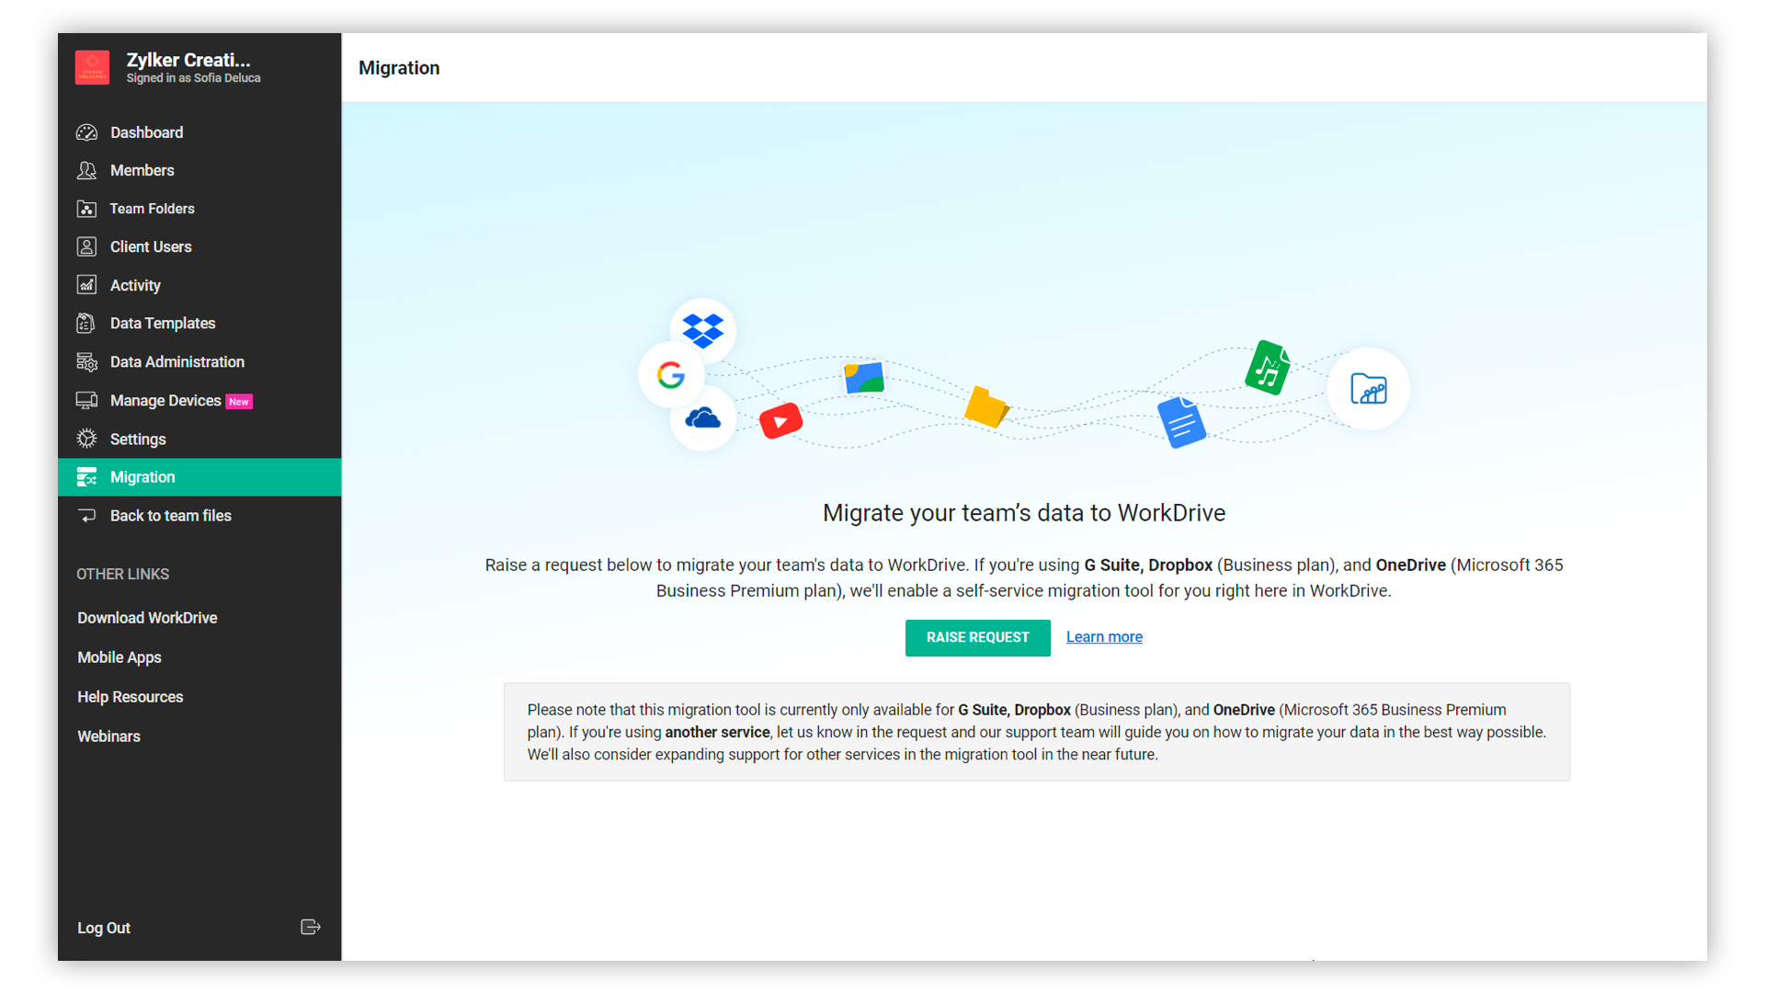Click the Dashboard gauge icon
This screenshot has width=1765, height=993.
coord(86,132)
